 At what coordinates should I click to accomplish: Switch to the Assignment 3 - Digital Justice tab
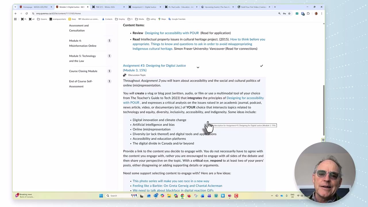[x=145, y=7]
